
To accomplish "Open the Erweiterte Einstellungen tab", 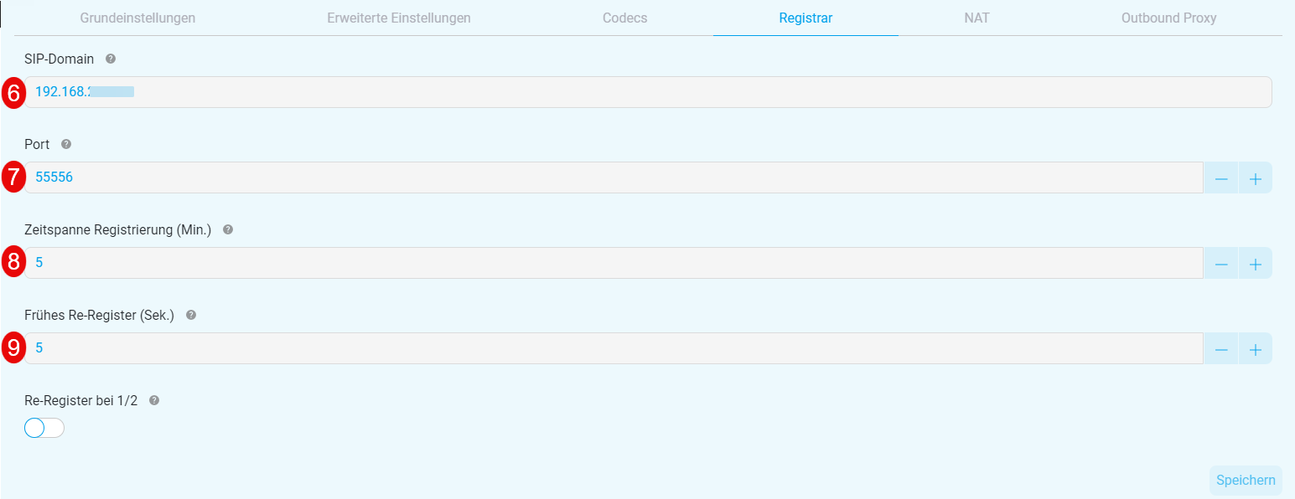I will pyautogui.click(x=399, y=18).
